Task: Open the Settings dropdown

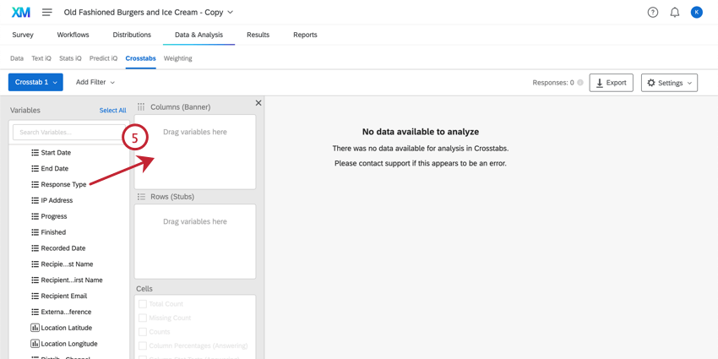Action: point(669,83)
